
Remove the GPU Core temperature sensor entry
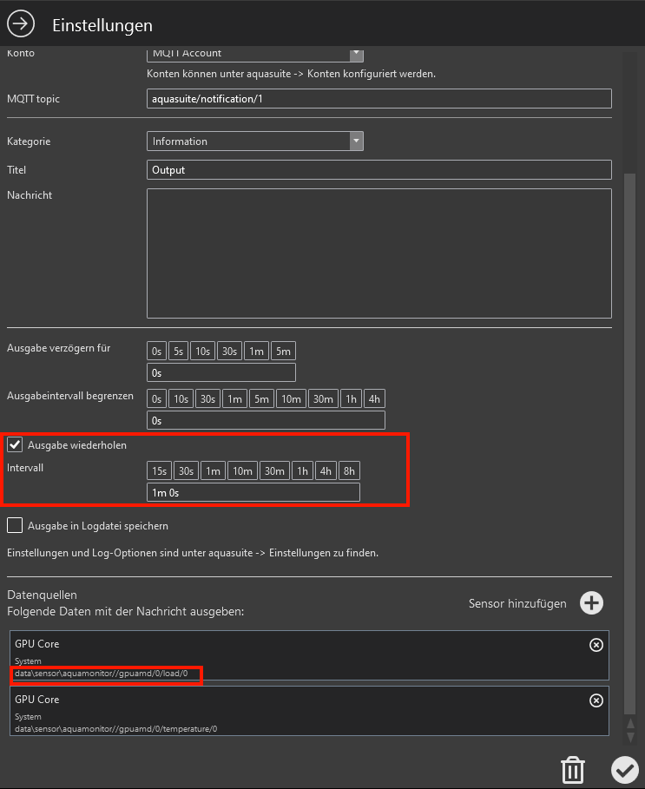point(596,700)
